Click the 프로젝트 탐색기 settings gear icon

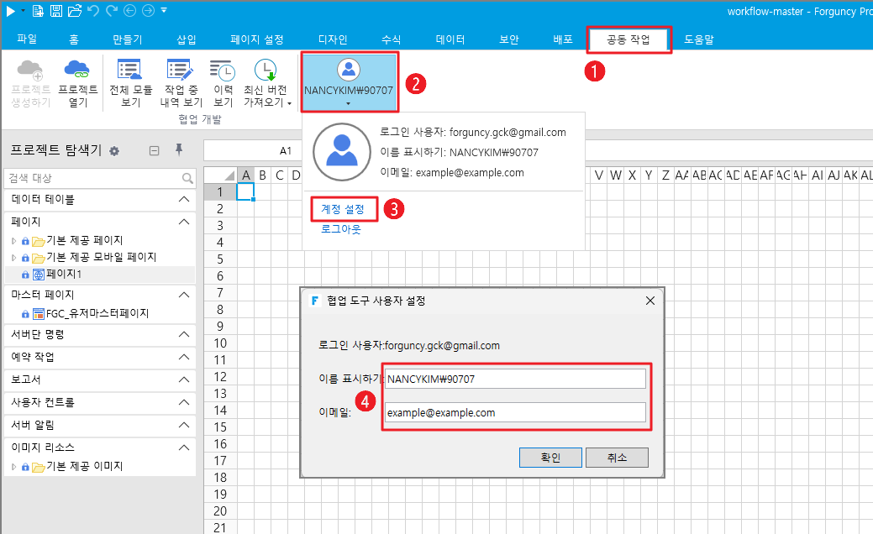114,151
